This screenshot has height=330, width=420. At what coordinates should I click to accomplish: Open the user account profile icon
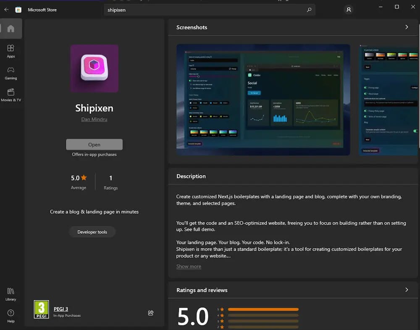(x=349, y=10)
